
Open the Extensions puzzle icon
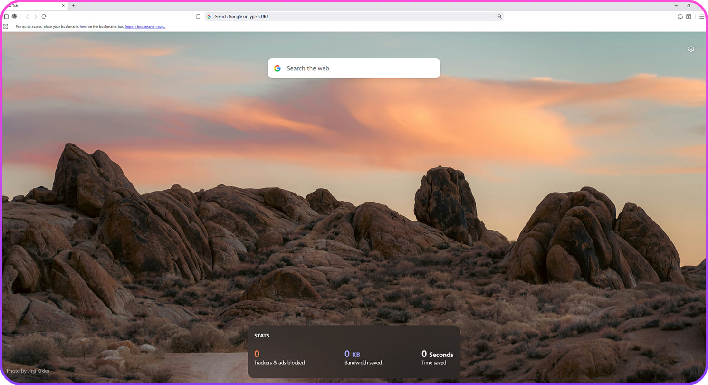click(680, 17)
